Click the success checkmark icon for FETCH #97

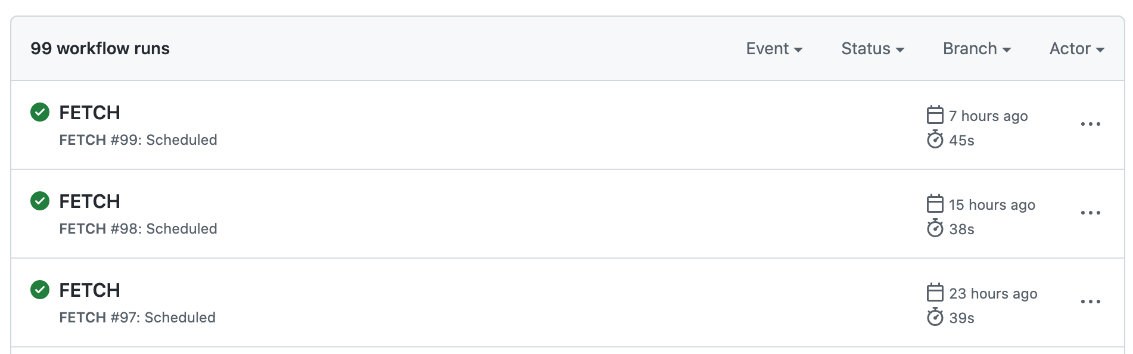[x=40, y=290]
